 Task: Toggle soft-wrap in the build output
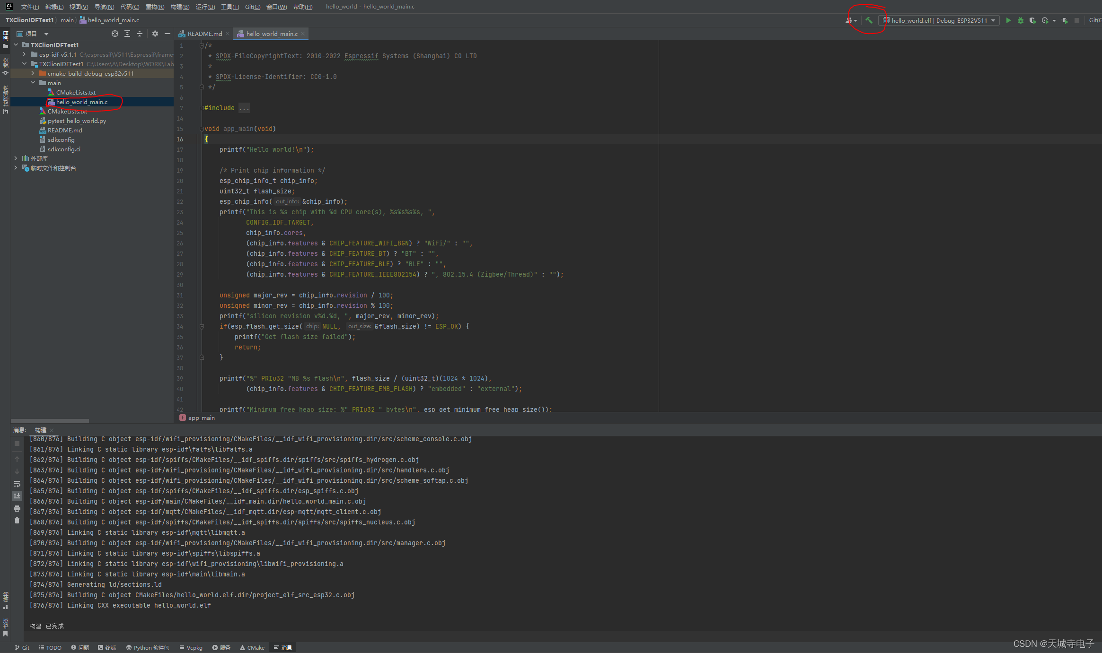coord(17,484)
